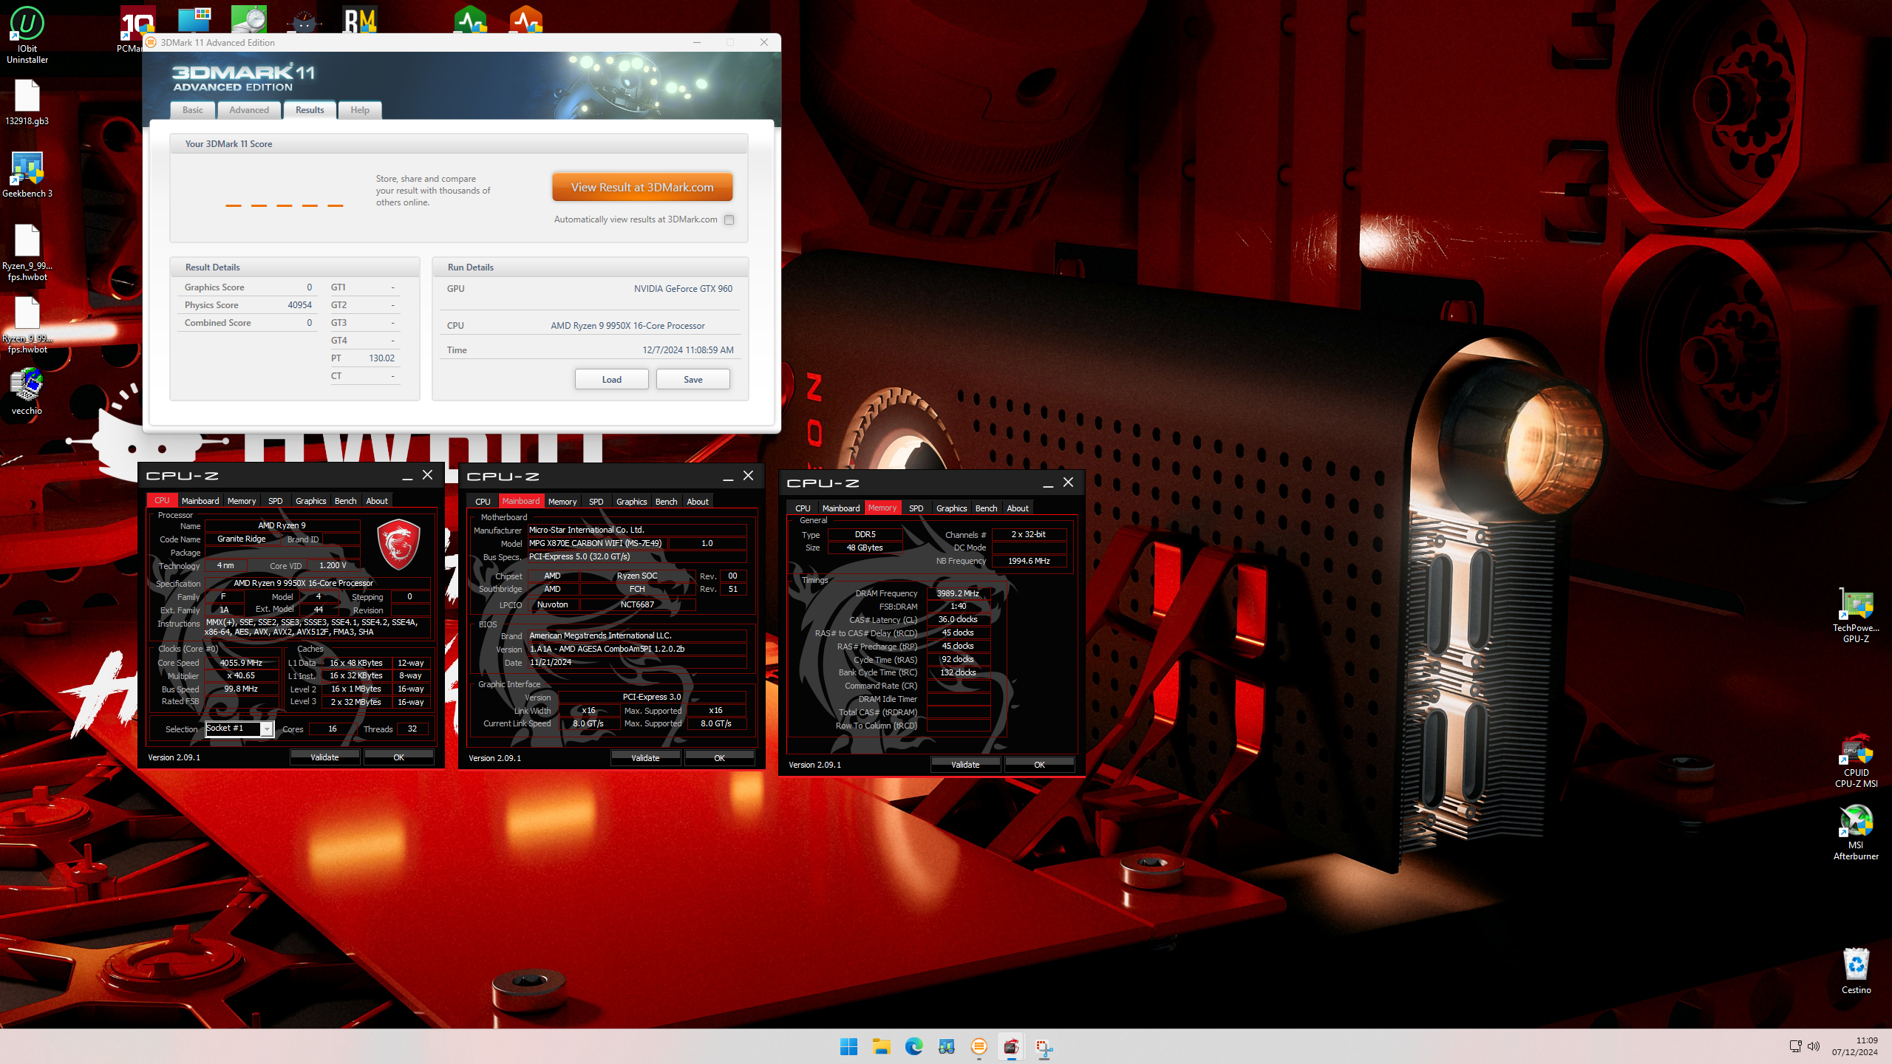Launch TechPowerUp GPU-Z from desktop

pos(1856,615)
